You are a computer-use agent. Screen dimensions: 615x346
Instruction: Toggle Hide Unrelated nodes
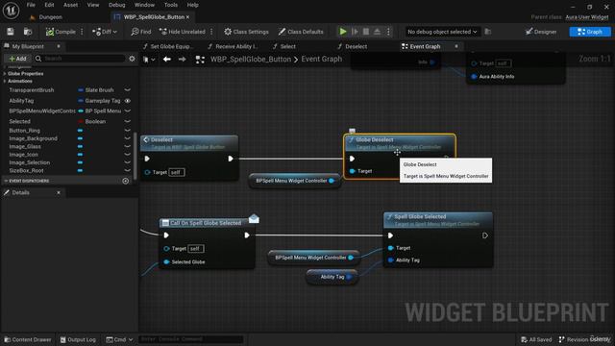[183, 32]
